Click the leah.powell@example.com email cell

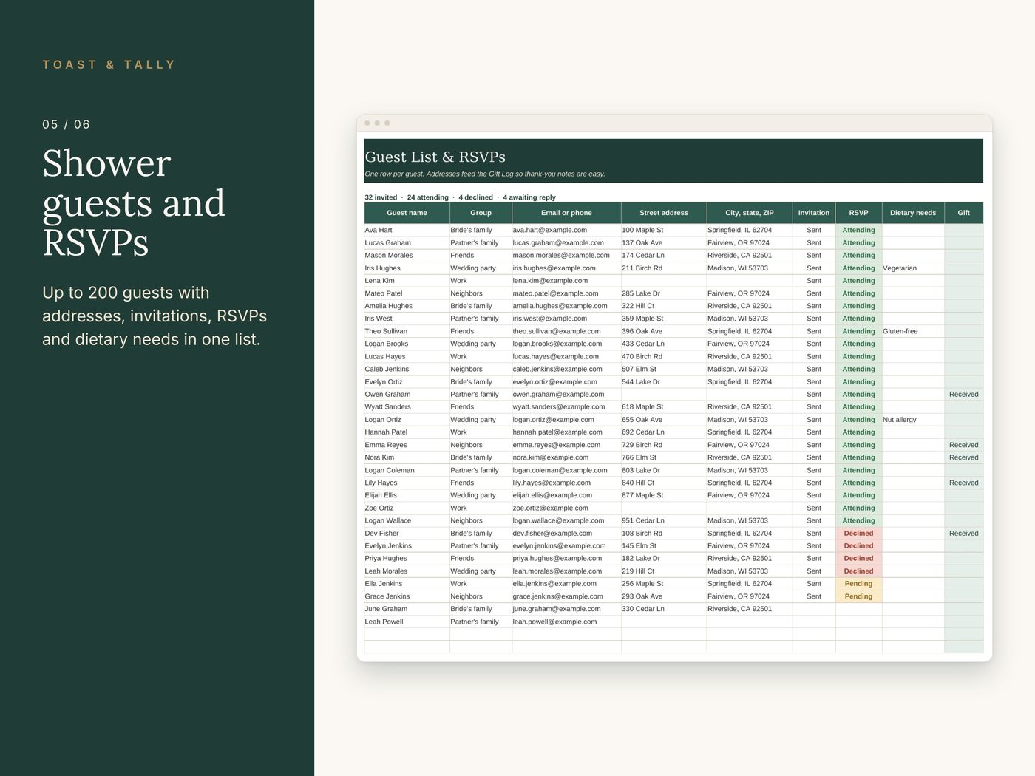click(566, 622)
